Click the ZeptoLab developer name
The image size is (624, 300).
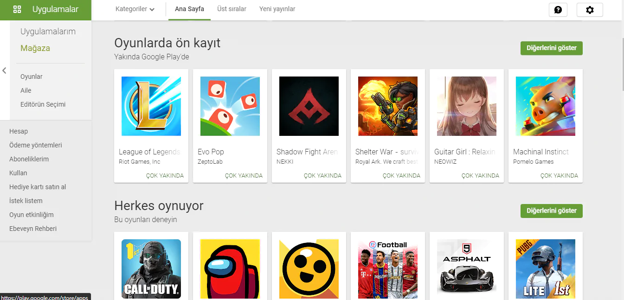(211, 162)
